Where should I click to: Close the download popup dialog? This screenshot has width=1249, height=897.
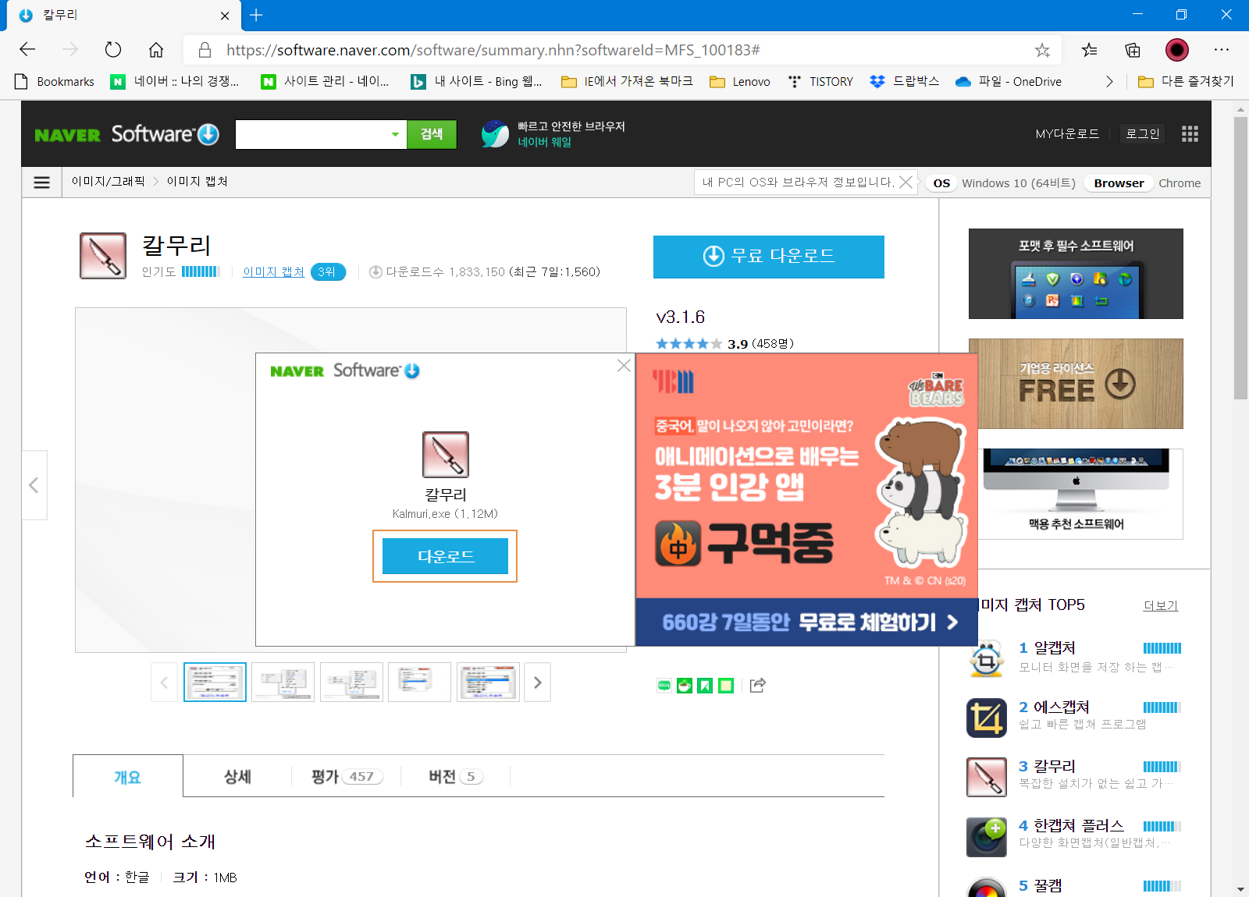tap(624, 365)
